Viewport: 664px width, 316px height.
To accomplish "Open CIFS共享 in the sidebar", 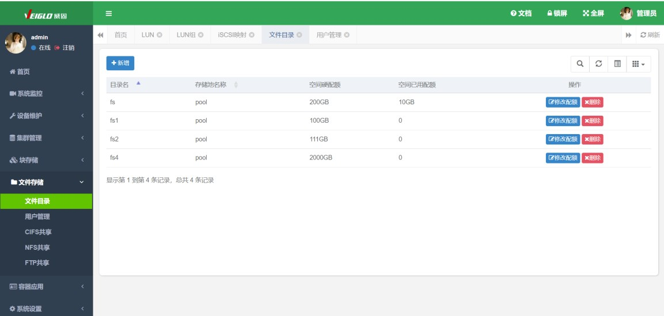I will 37,233.
